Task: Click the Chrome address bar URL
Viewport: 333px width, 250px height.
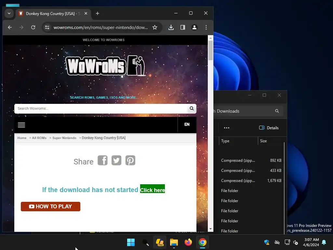Action: point(101,27)
